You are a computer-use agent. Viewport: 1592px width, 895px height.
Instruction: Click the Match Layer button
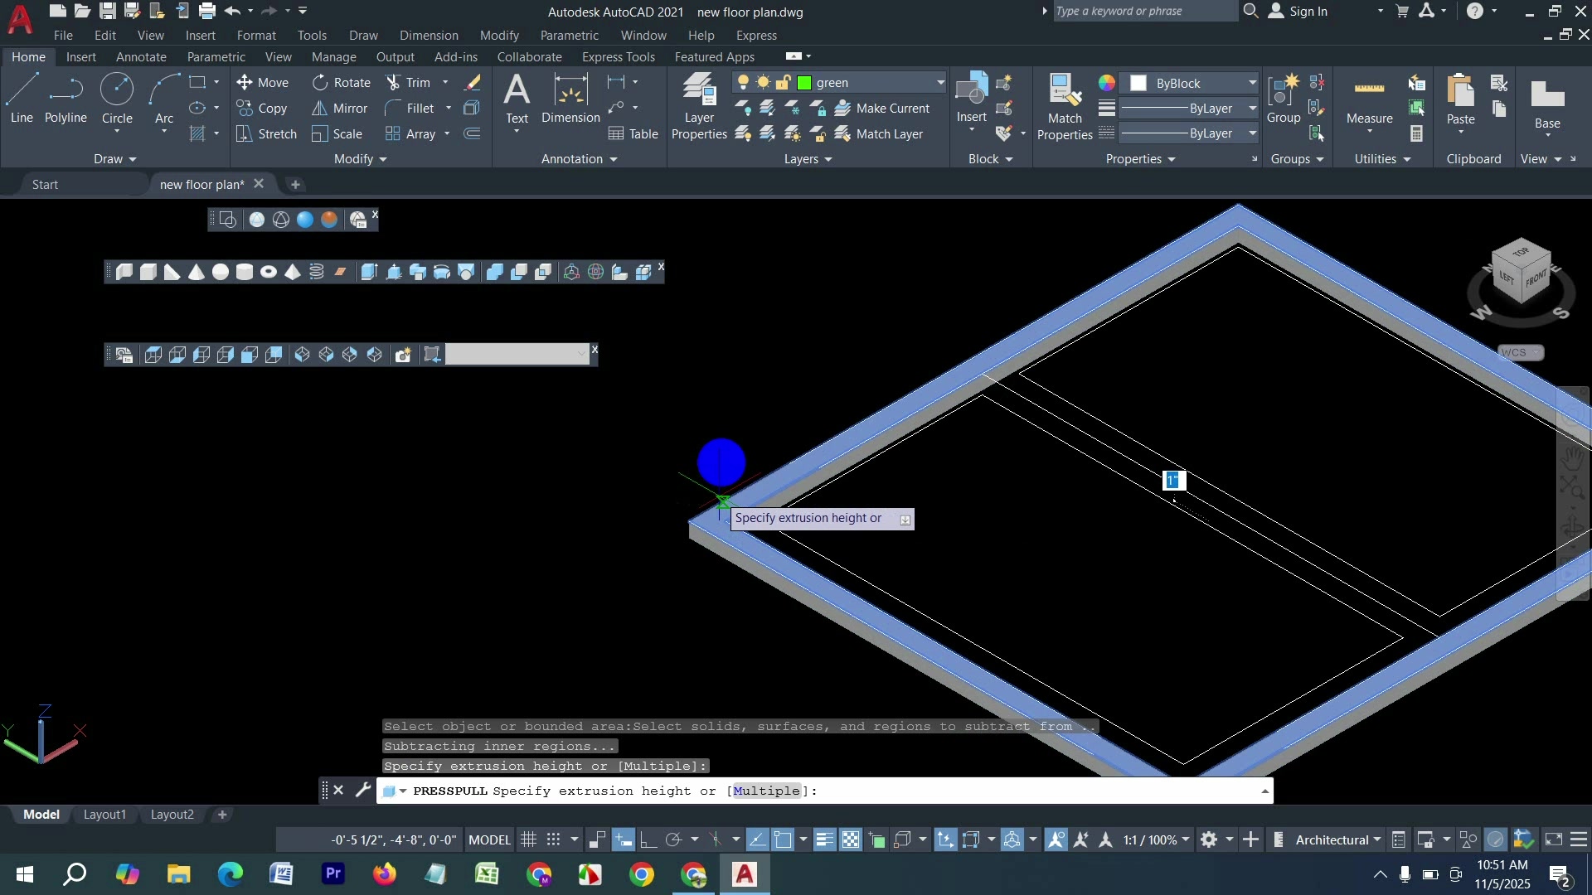tap(880, 134)
